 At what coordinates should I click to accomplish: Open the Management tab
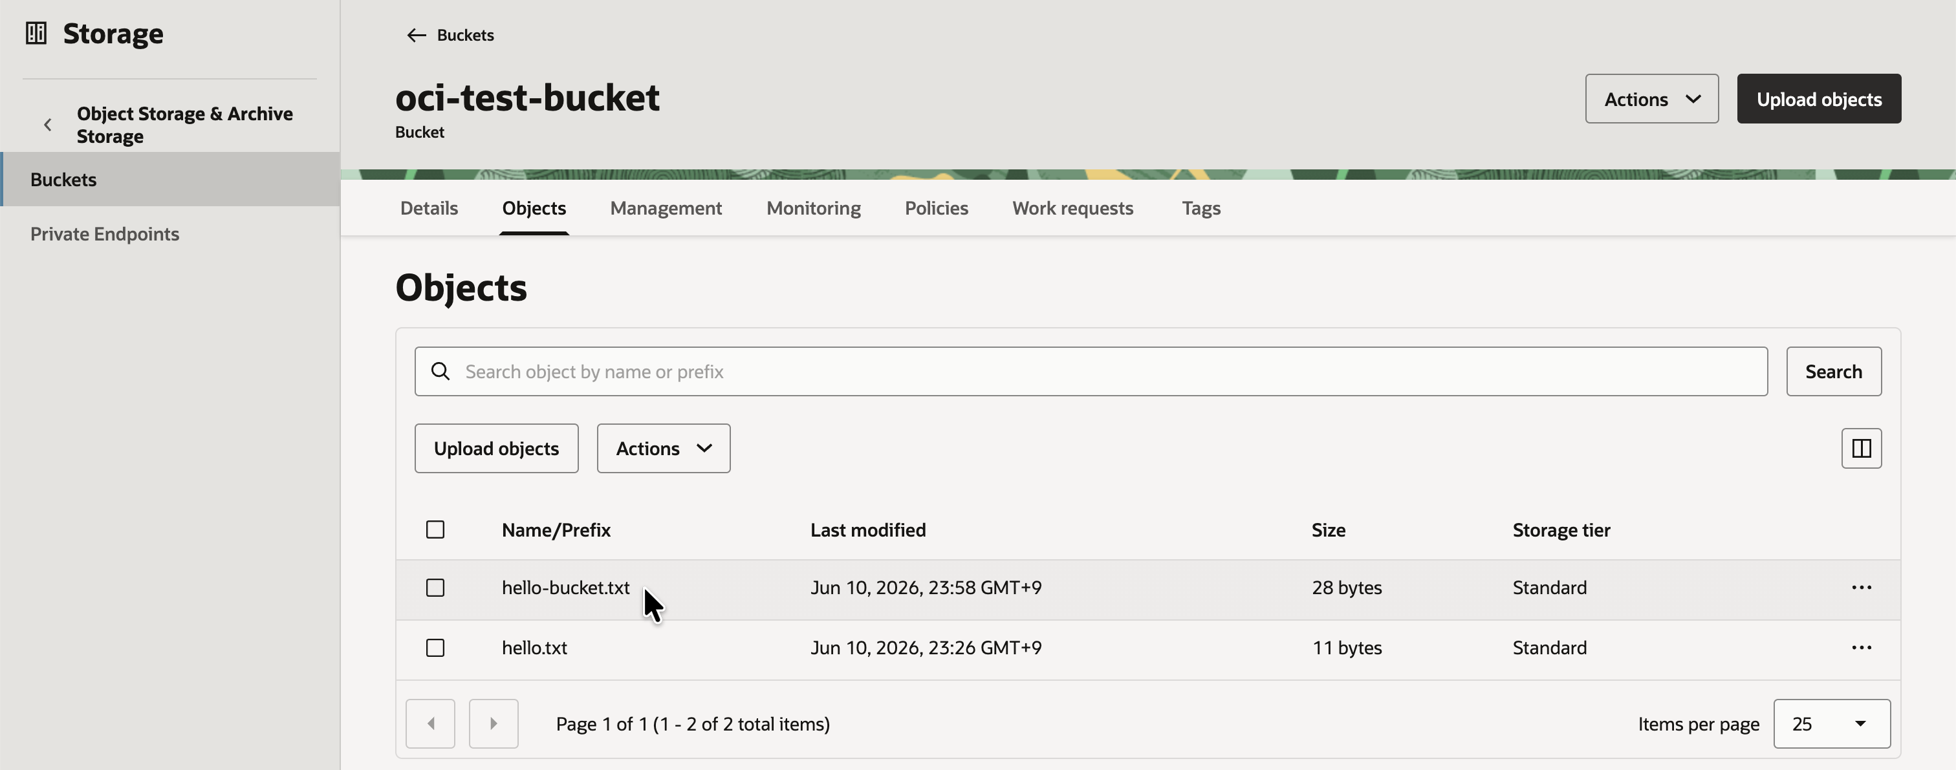click(x=666, y=208)
